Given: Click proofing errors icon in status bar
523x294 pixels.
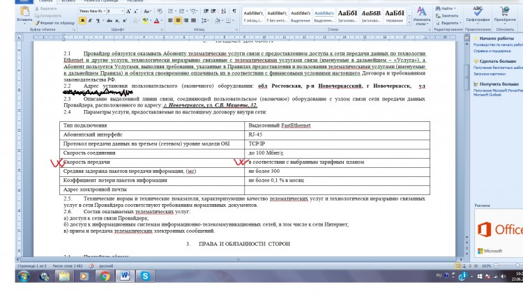Looking at the screenshot, I should pyautogui.click(x=91, y=266).
